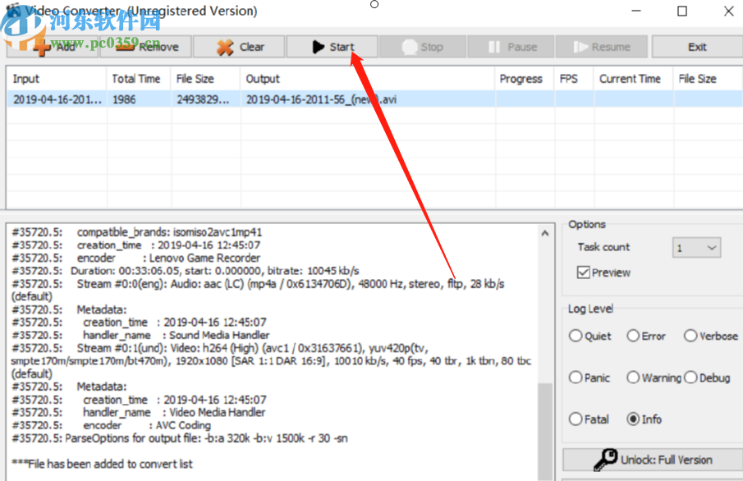743x481 pixels.
Task: Click the ParseOptions for output file log line
Action: point(180,438)
